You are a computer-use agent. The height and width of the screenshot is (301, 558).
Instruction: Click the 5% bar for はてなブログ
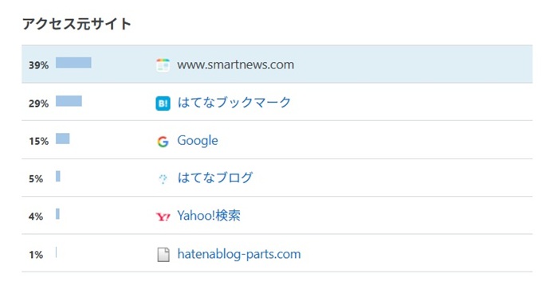58,176
